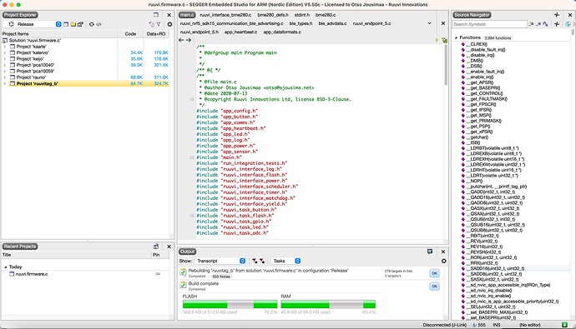Click the circular target icon in Project Explorer toolbar
Screen dimensions: 576x329
coord(92,24)
